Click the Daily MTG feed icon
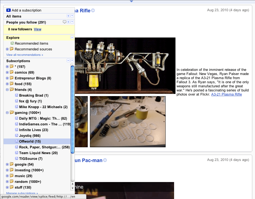 click(16, 118)
